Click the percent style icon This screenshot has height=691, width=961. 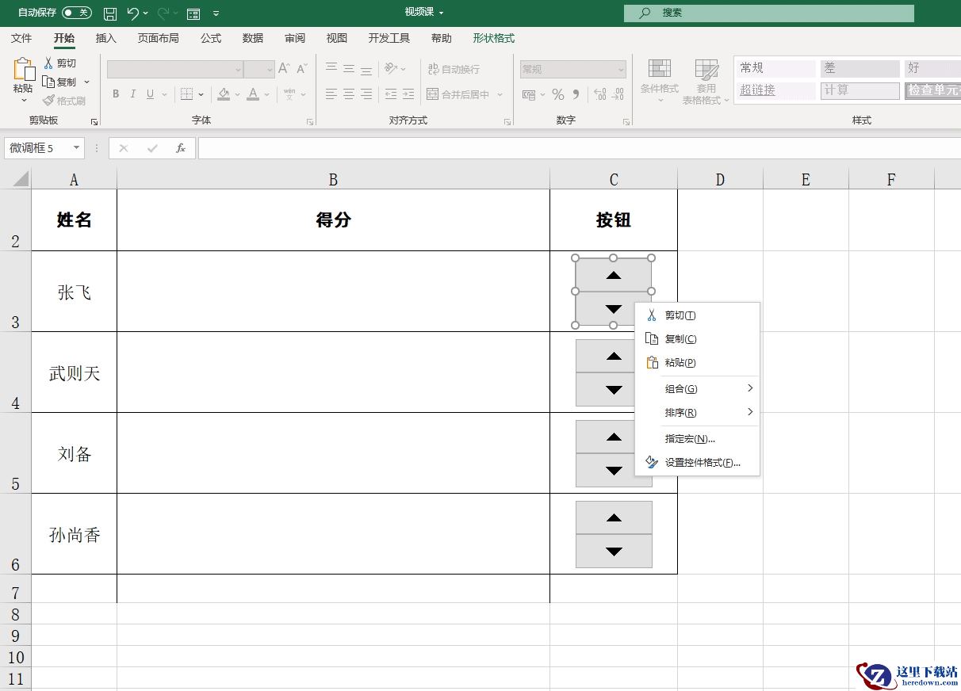(x=558, y=94)
